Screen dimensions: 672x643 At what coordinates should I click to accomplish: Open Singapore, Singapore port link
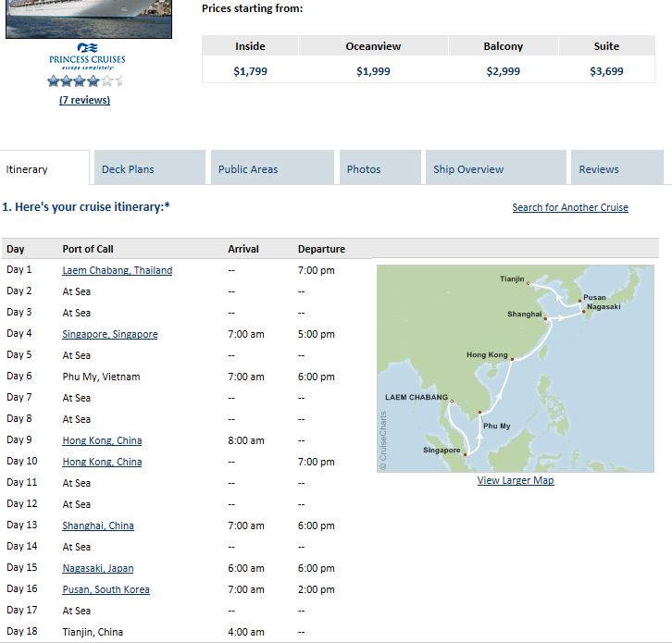[x=110, y=334]
